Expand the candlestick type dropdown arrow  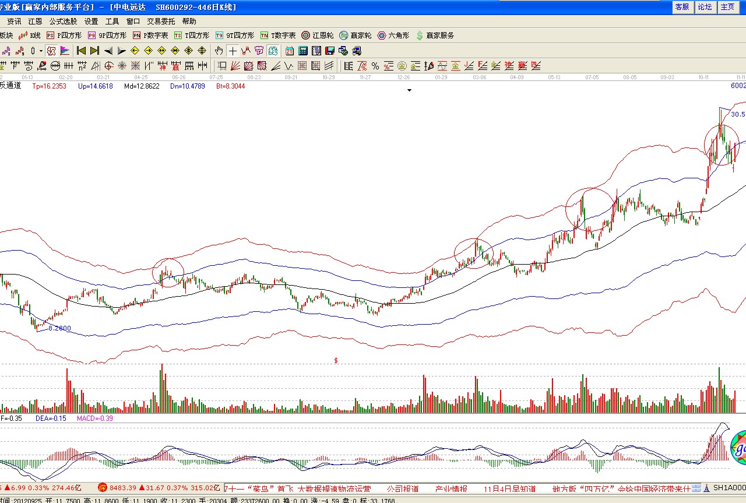tap(41, 51)
